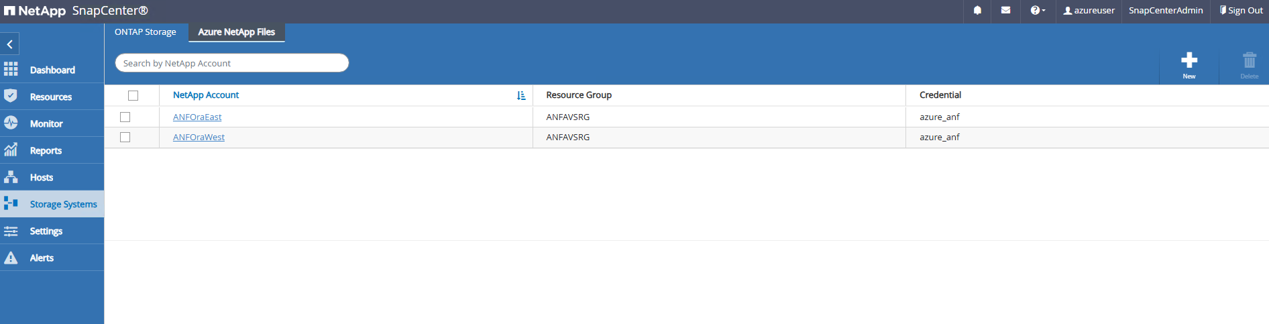Open the Hosts menu item
The width and height of the screenshot is (1269, 324).
click(42, 177)
